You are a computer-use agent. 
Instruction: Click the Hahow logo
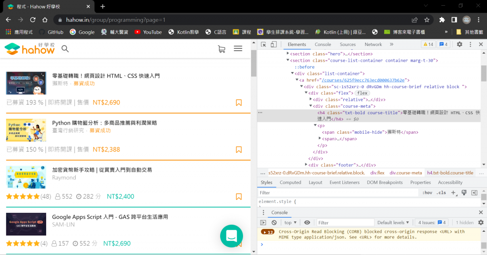coord(29,49)
